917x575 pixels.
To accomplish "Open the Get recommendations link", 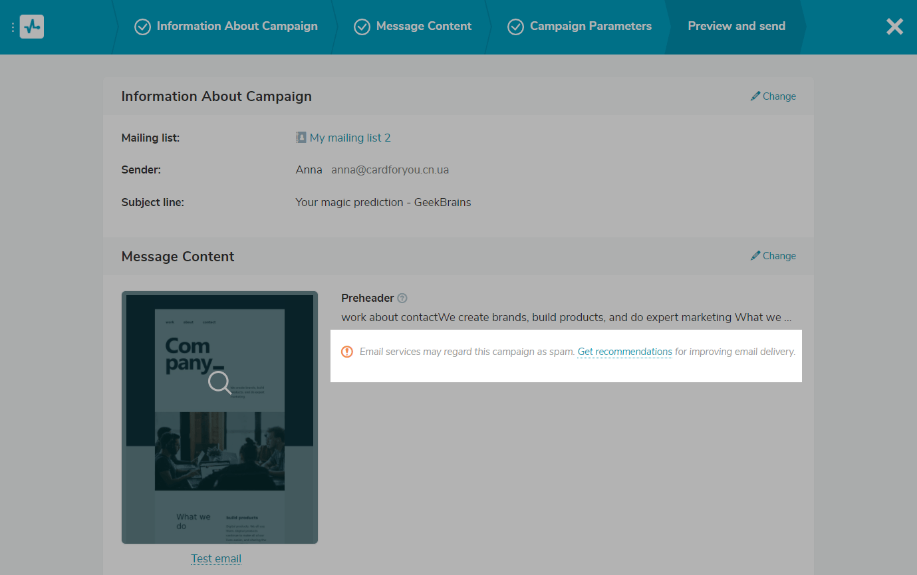I will click(x=624, y=352).
